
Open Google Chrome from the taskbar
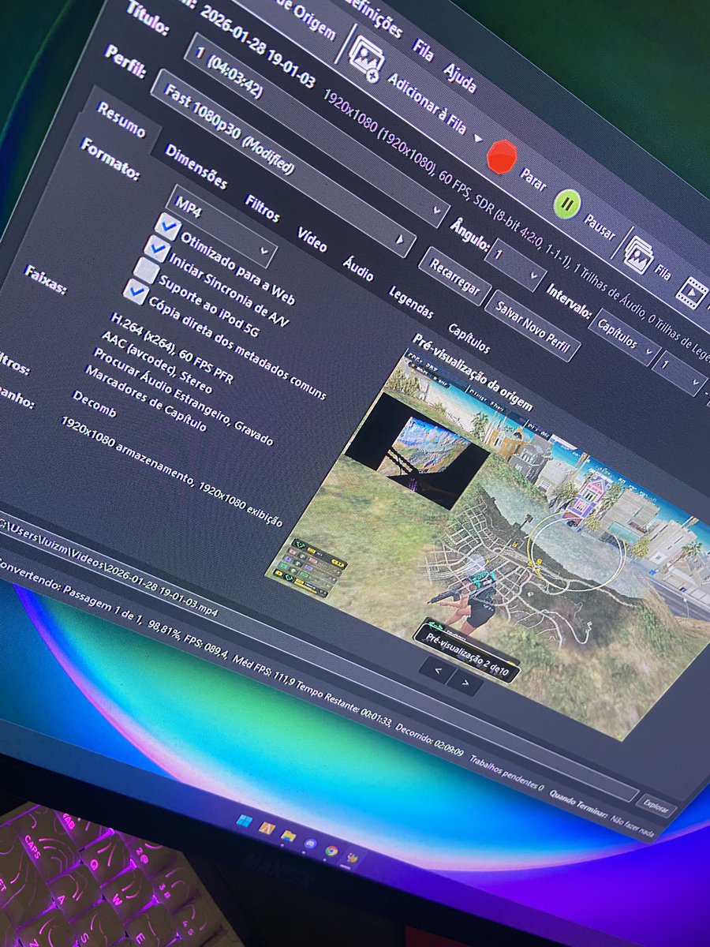pyautogui.click(x=331, y=852)
